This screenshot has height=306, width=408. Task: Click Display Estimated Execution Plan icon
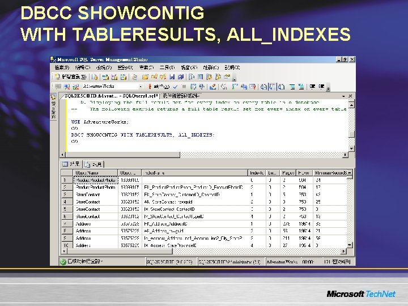coord(193,86)
